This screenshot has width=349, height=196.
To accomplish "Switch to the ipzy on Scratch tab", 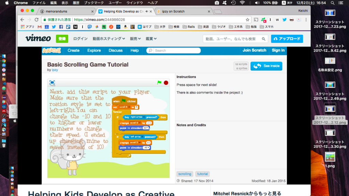I will click(183, 11).
